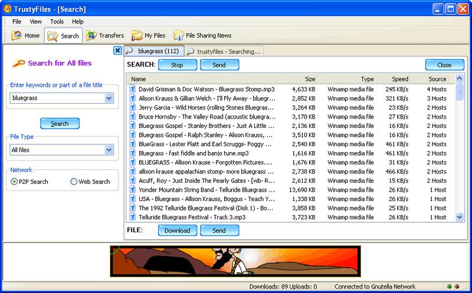This screenshot has width=472, height=293.
Task: Select 'David Grisman & Doc Watson - Bluegrass Stomp.mp3'
Action: coord(206,90)
